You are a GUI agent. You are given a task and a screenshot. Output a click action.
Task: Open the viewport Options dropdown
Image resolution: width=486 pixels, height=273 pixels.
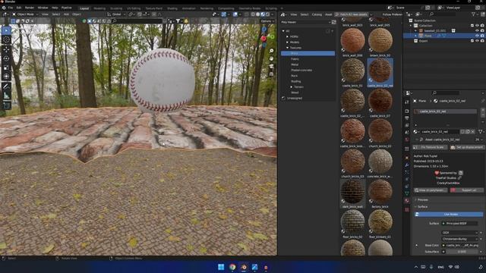pyautogui.click(x=267, y=21)
